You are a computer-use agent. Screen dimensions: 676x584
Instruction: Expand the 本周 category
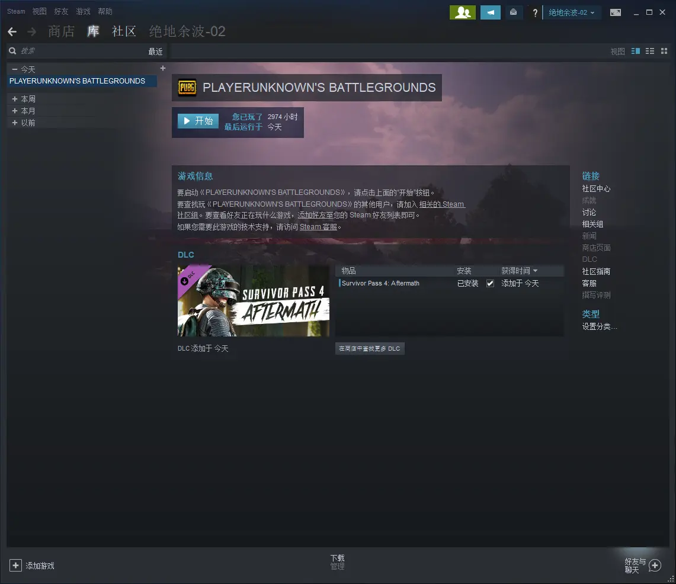tap(15, 99)
